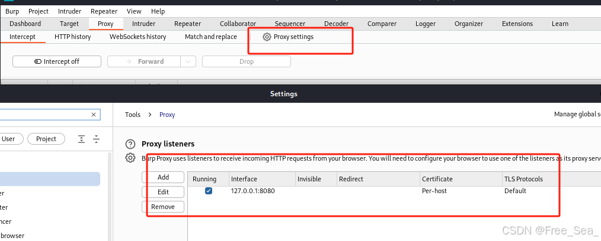Open the Match and replace sub-tab
The height and width of the screenshot is (241, 601).
pos(211,37)
